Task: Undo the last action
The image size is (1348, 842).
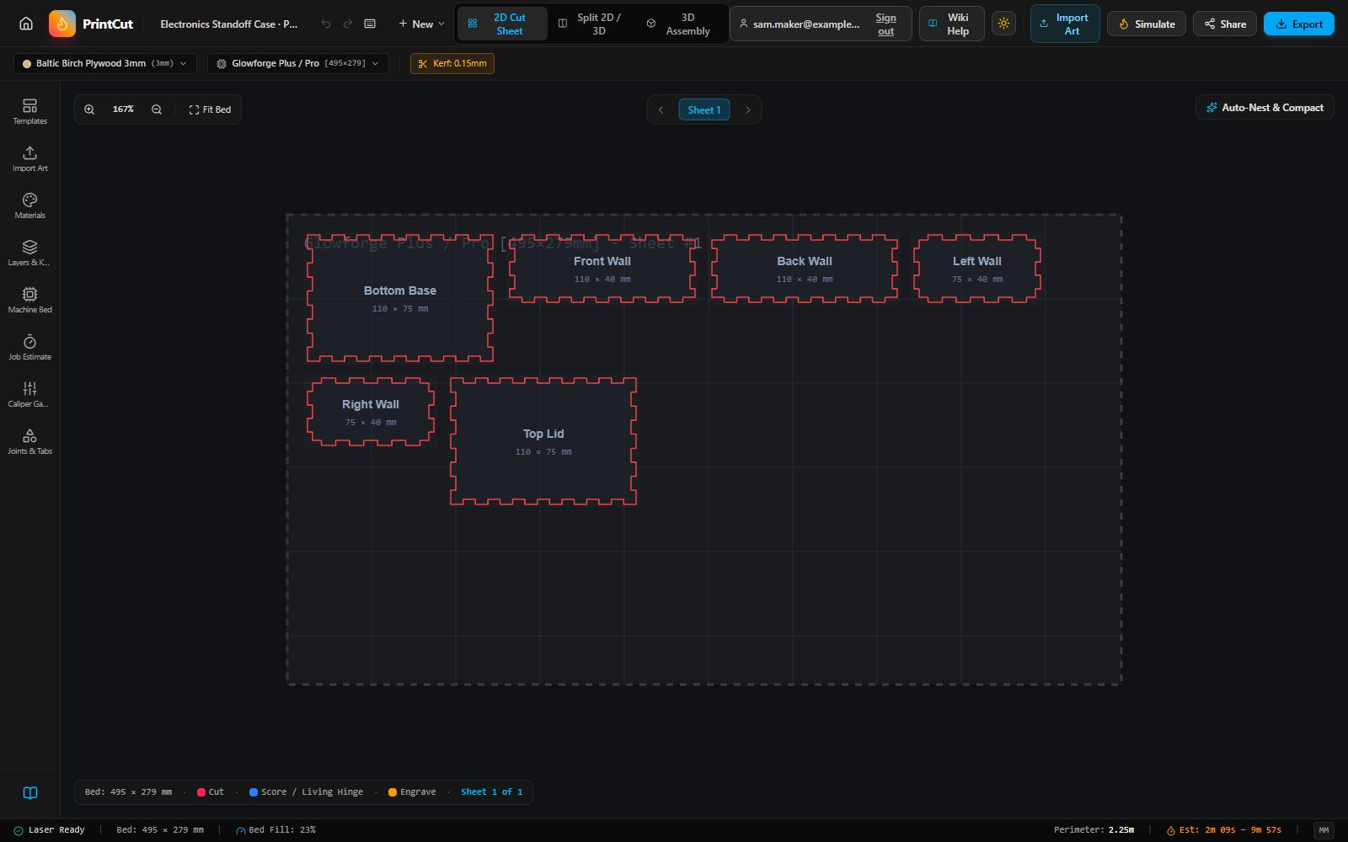Action: pos(326,24)
